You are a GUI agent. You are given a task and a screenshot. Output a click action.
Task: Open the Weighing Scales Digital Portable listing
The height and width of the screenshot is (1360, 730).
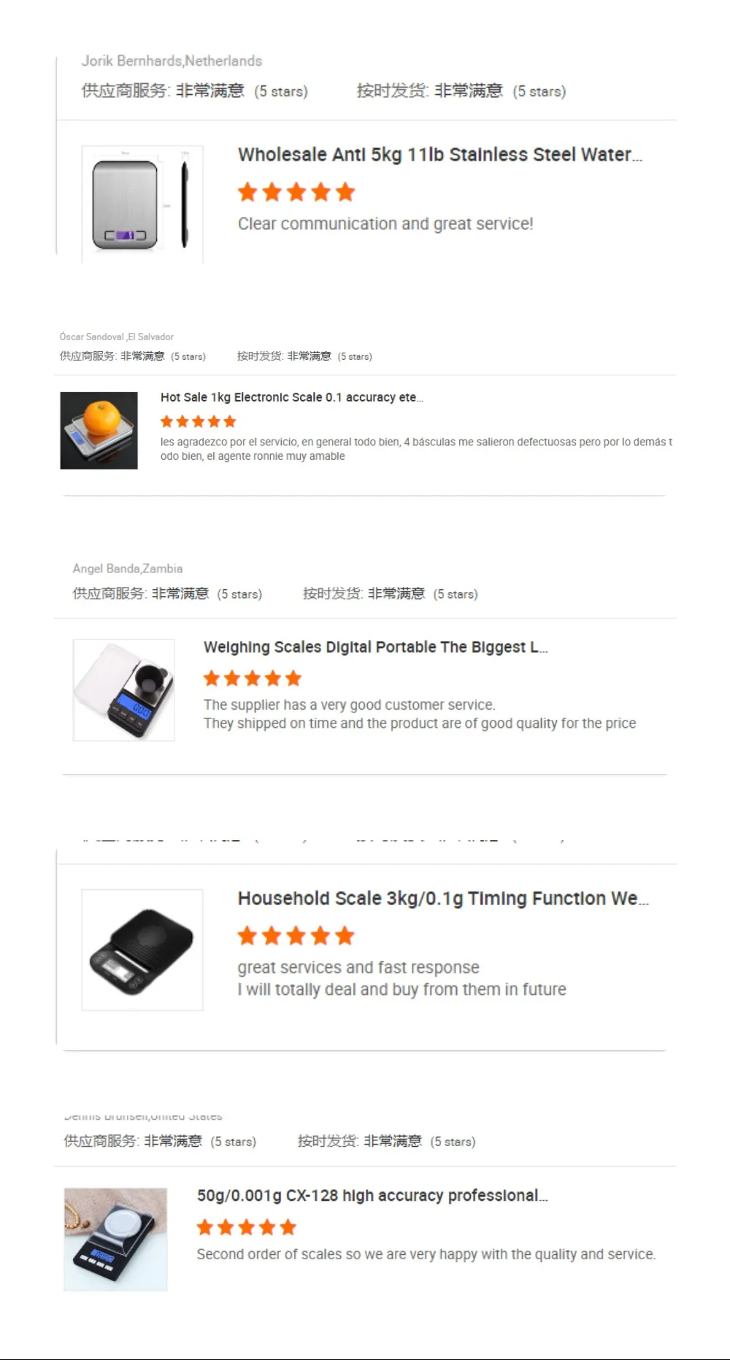(376, 647)
